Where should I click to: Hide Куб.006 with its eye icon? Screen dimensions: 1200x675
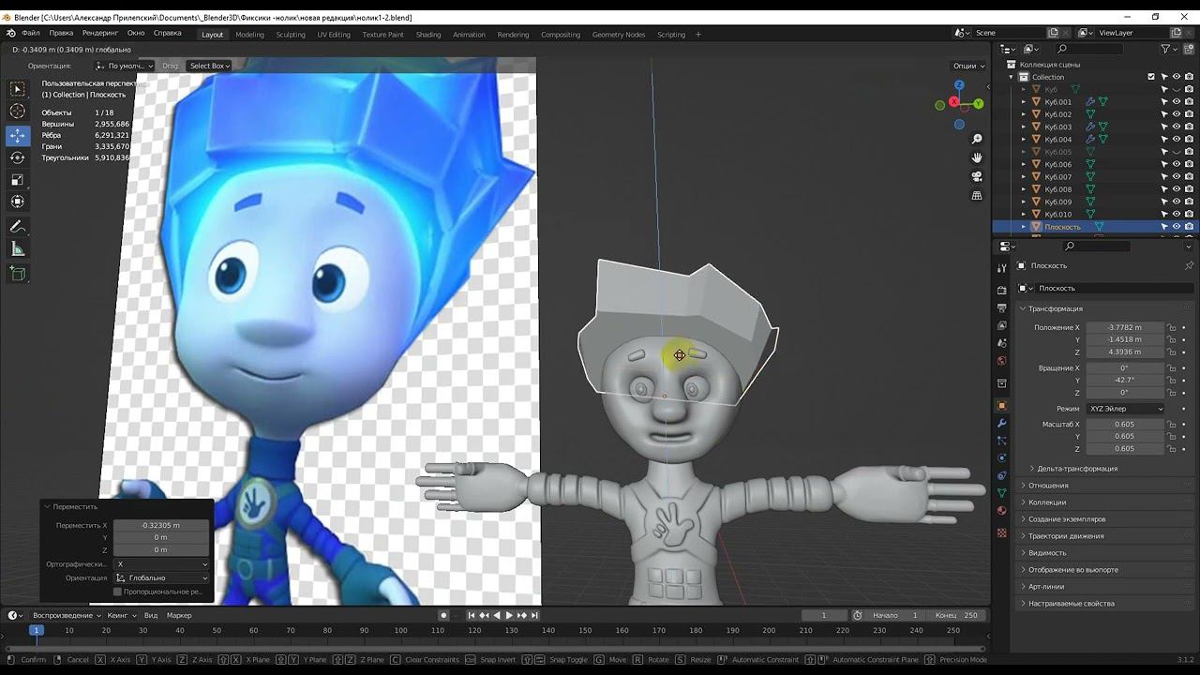(1177, 164)
